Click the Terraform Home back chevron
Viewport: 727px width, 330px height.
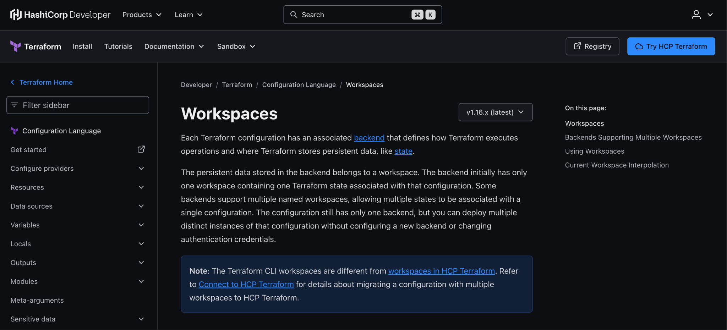[12, 82]
